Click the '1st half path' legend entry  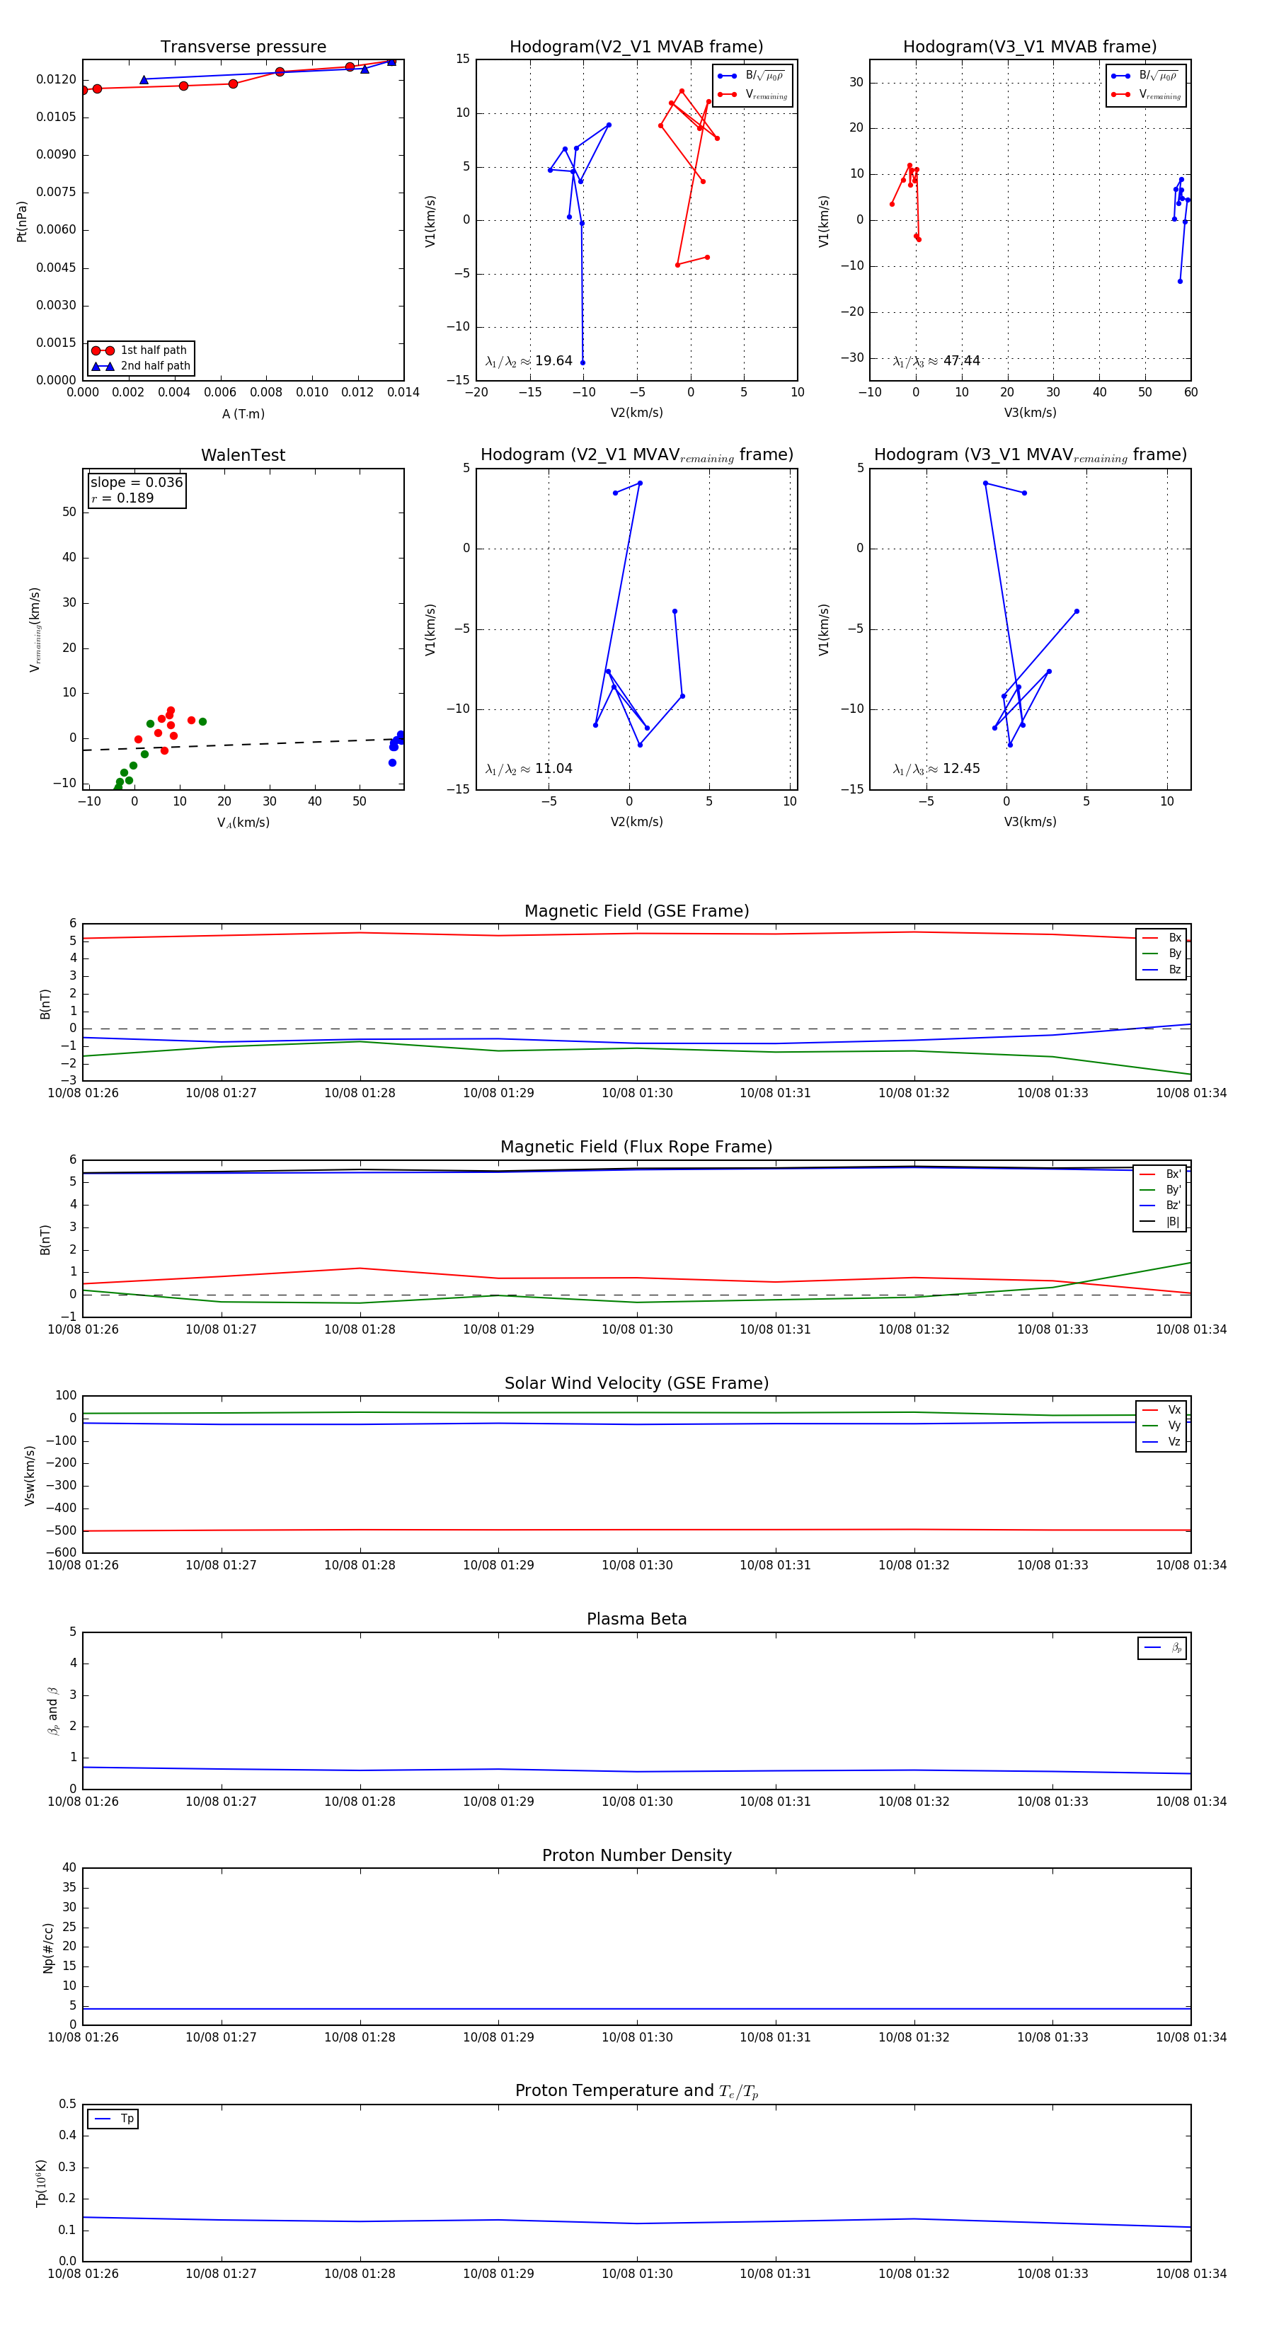(x=142, y=350)
